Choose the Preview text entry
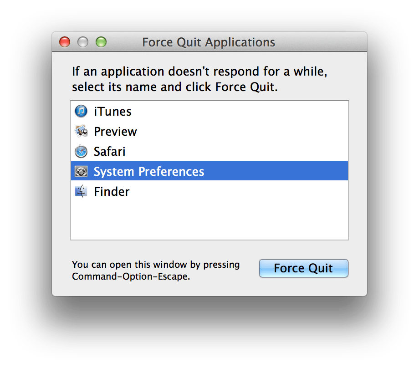Viewport: 419px width, 368px height. pyautogui.click(x=115, y=132)
